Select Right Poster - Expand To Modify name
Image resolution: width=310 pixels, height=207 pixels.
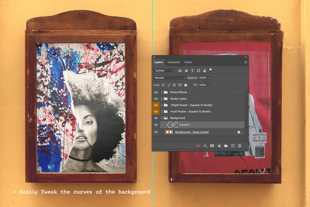pos(191,105)
